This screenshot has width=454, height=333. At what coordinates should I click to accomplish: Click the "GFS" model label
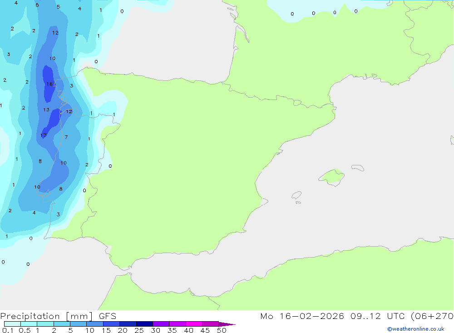coord(108,316)
